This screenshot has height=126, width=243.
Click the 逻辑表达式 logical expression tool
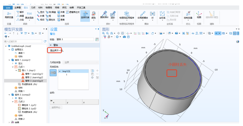coord(73,12)
